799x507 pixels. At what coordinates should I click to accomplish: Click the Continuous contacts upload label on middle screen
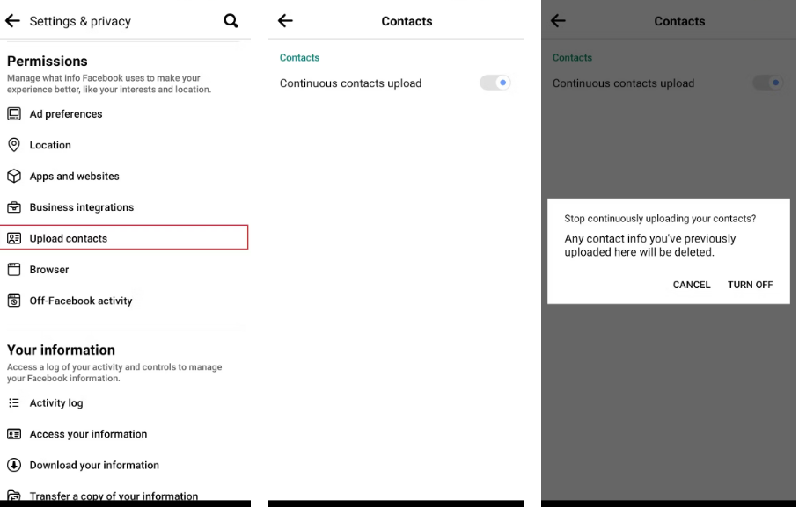click(x=350, y=83)
